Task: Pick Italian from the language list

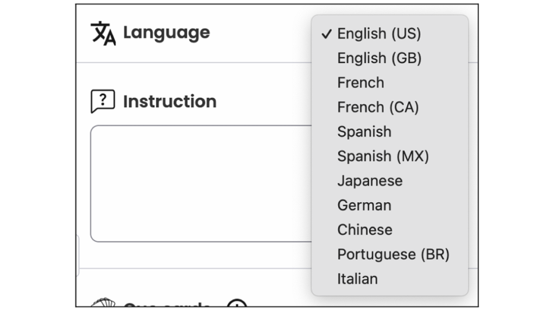Action: (x=357, y=279)
